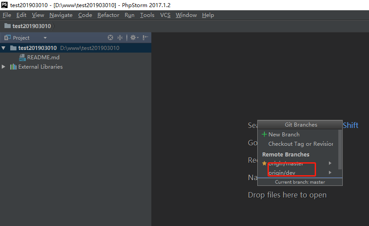Image resolution: width=369 pixels, height=226 pixels.
Task: Click the External Libraries bars icon
Action: click(13, 67)
